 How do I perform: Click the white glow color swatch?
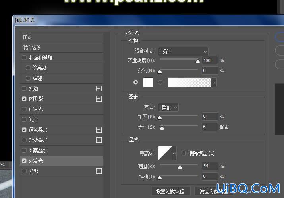pos(148,83)
